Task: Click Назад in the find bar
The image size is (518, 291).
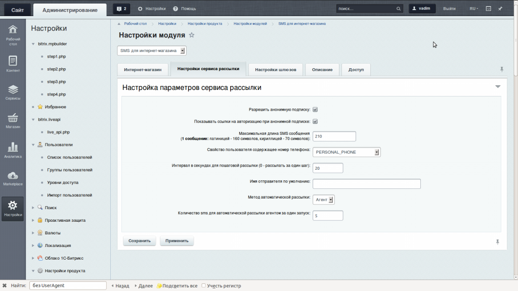Action: click(x=120, y=286)
